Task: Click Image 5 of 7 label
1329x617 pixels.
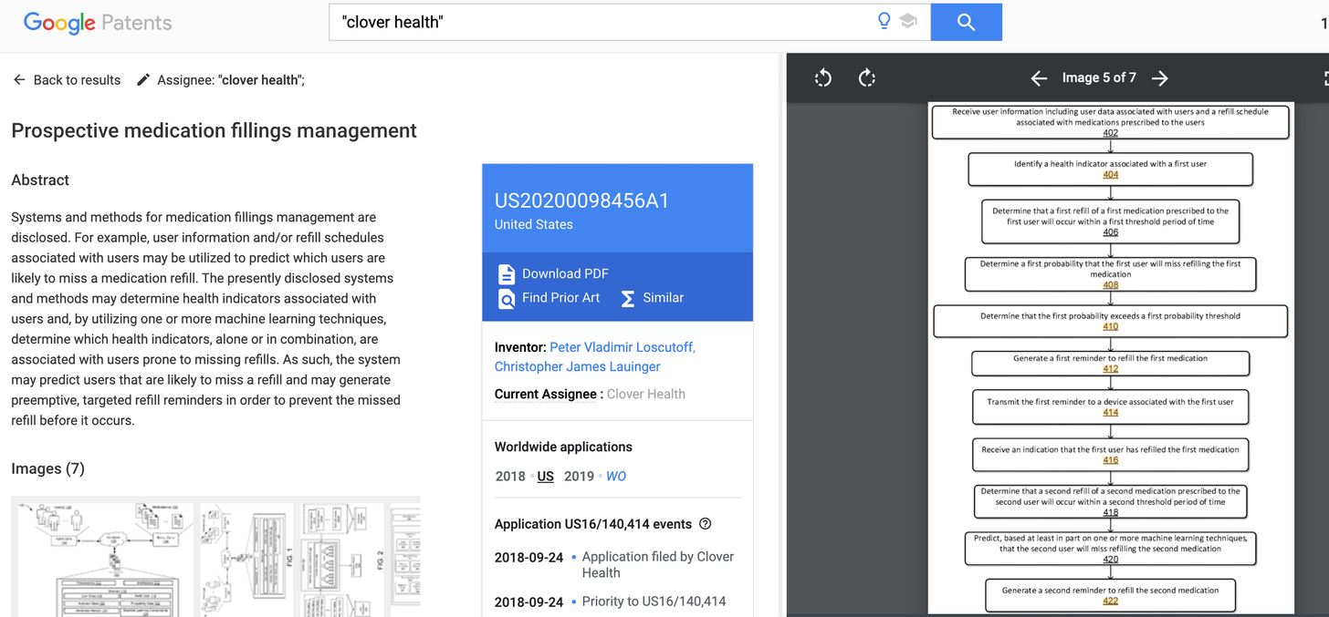Action: coord(1099,78)
